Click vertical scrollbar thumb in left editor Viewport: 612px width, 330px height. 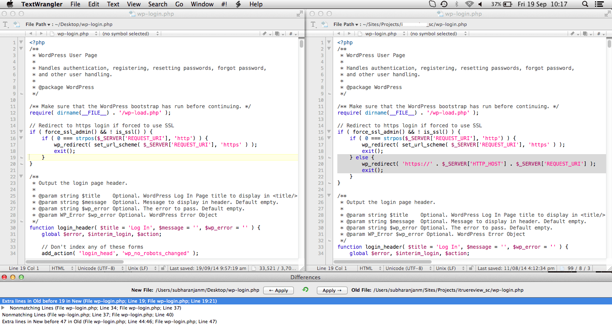point(302,44)
